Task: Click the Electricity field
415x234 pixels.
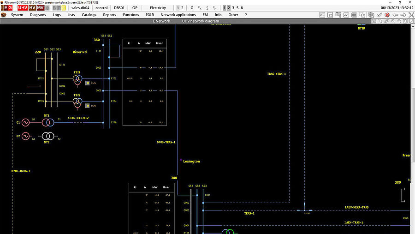Action: click(158, 8)
